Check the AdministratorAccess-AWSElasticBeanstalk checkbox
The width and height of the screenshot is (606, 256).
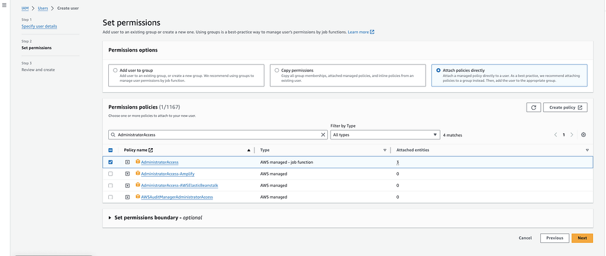pyautogui.click(x=111, y=185)
